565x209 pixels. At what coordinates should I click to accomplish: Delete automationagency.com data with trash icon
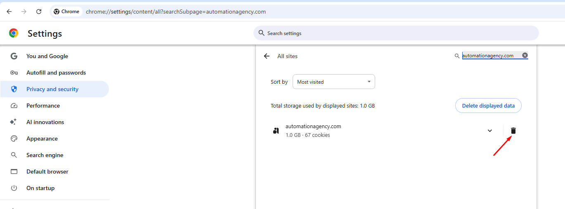[513, 131]
